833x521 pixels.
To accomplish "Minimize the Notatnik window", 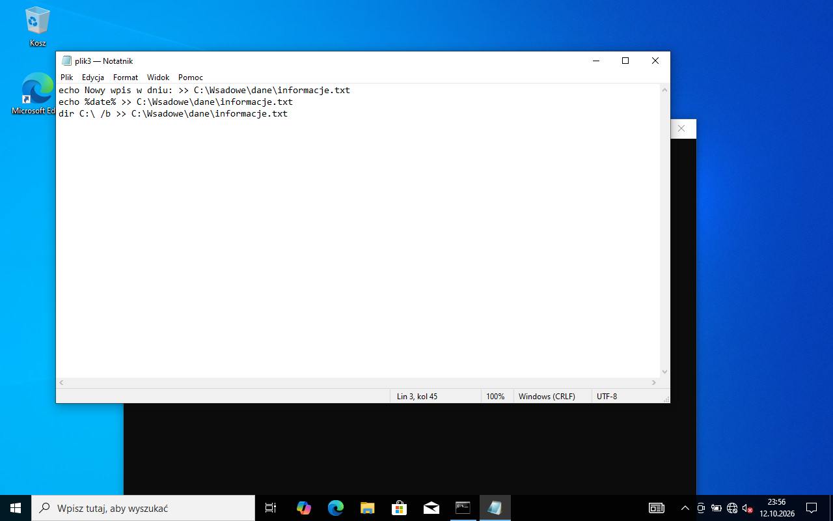I will point(595,61).
